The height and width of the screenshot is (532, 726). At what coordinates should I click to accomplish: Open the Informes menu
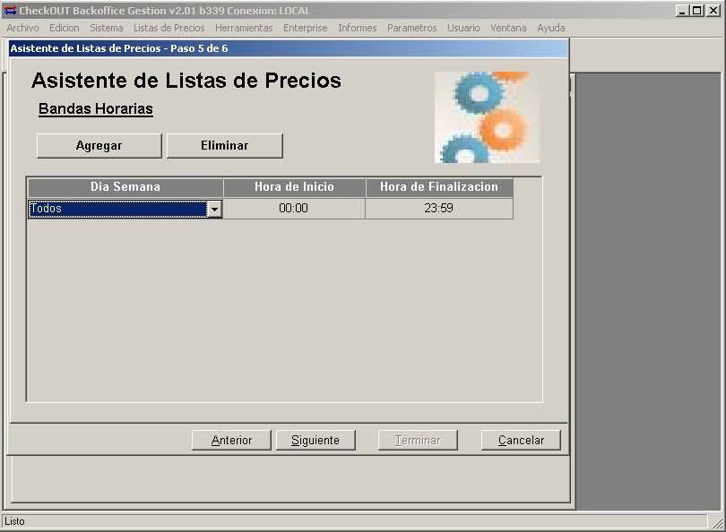pyautogui.click(x=358, y=28)
